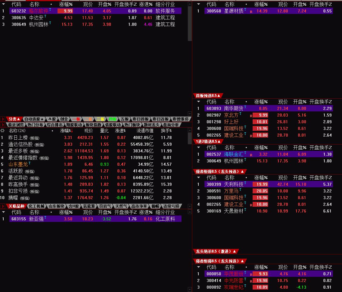Click 开盘换手Z header in 星源材质 table
Viewport: 342px width, 292px height.
pos(320,4)
